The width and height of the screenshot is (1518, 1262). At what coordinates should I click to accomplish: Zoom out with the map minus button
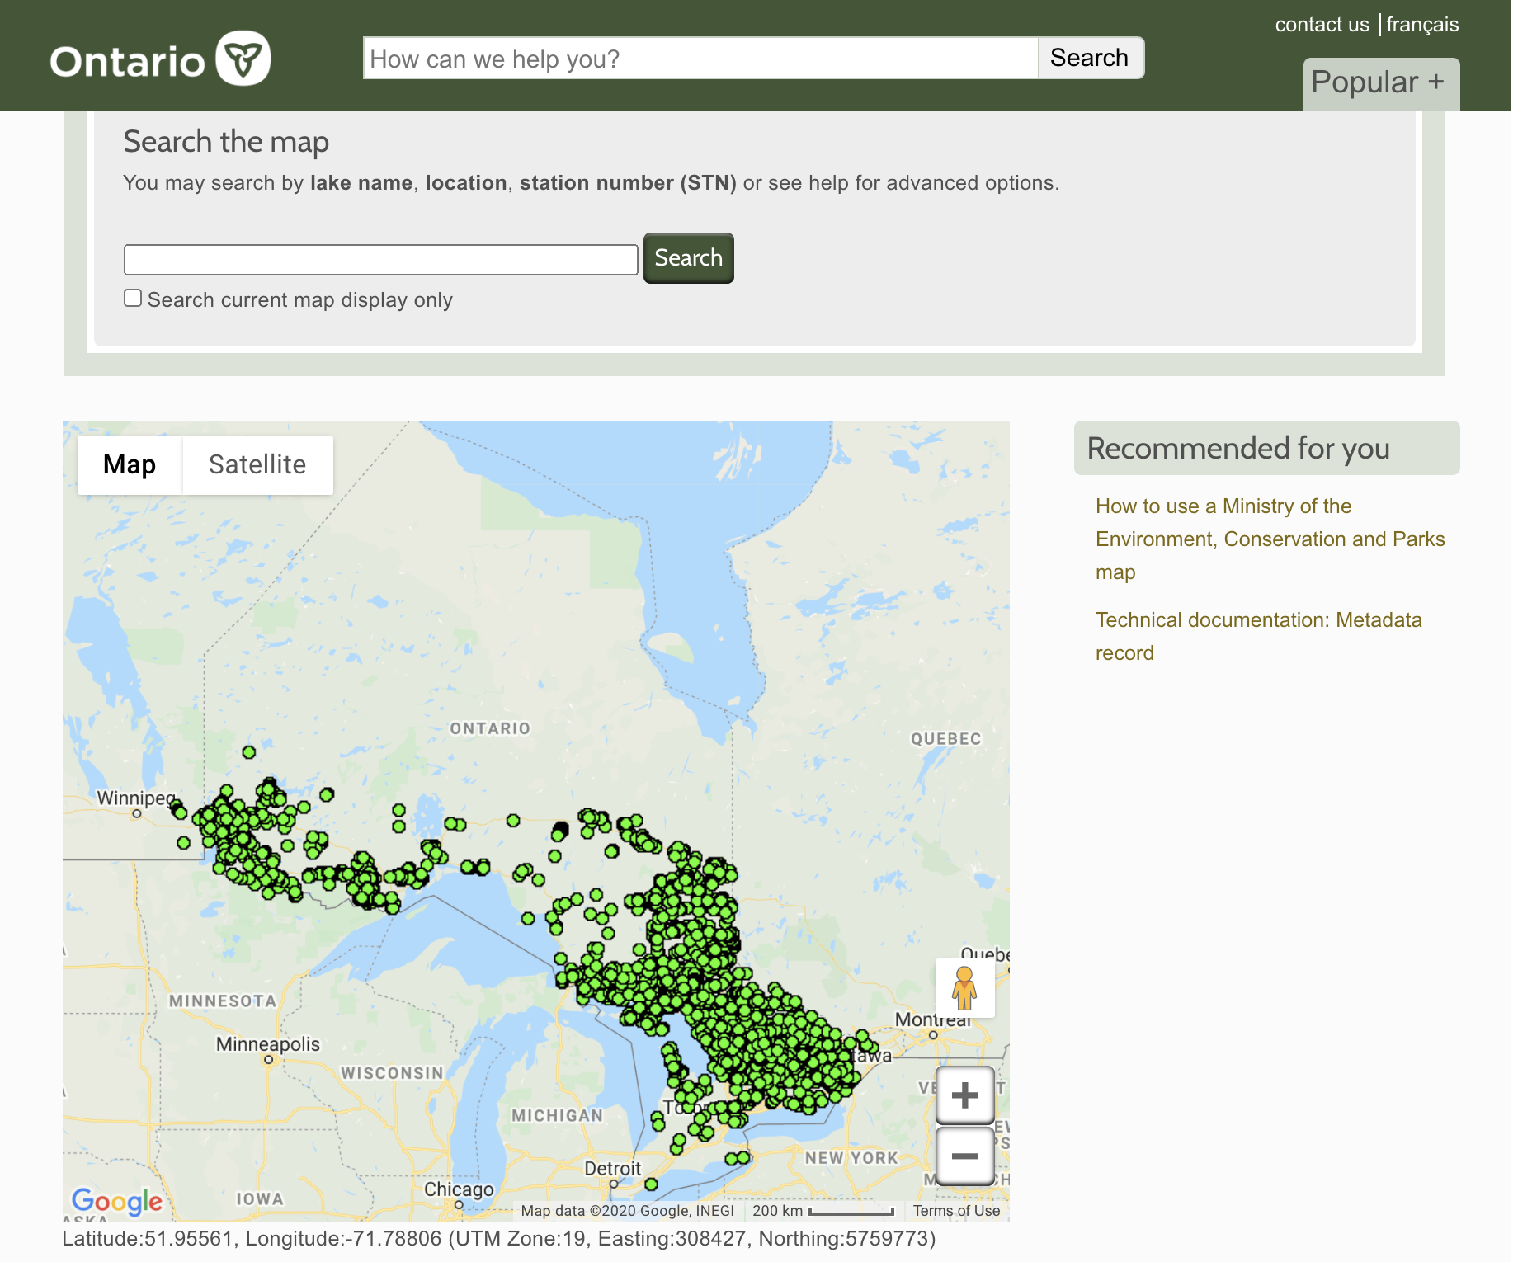(964, 1156)
